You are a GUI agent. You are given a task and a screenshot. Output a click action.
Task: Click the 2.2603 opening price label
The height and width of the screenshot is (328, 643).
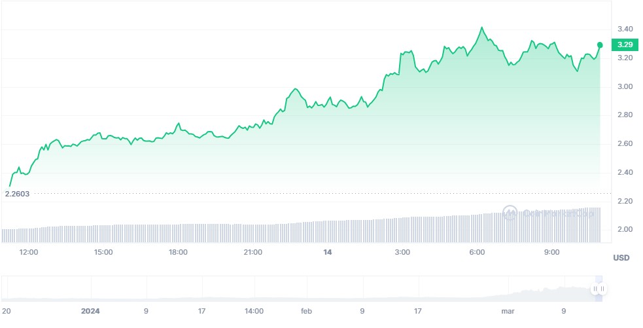(x=18, y=193)
